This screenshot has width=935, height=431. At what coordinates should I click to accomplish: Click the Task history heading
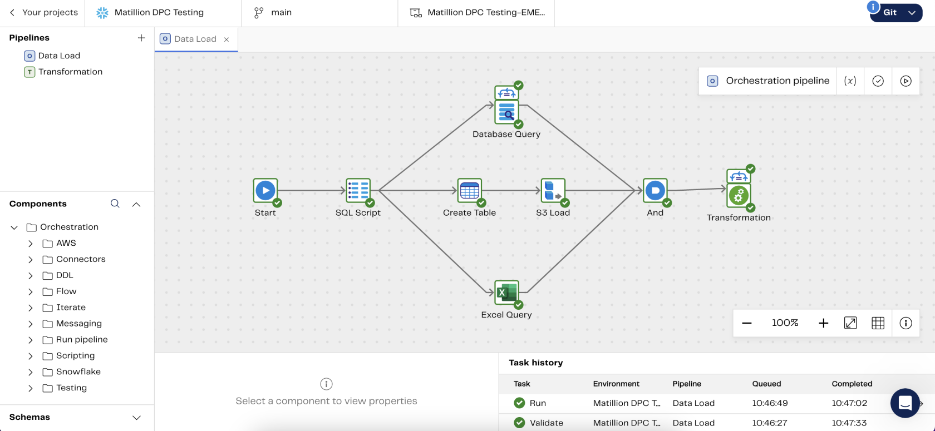tap(536, 363)
